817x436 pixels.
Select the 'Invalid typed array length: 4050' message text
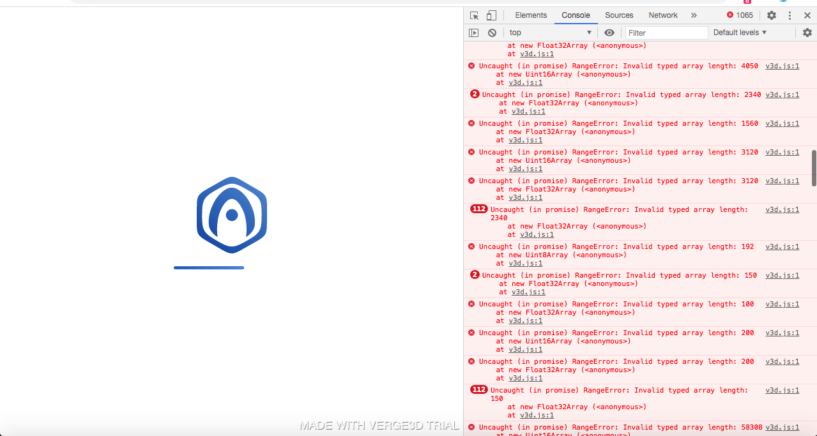pyautogui.click(x=691, y=66)
